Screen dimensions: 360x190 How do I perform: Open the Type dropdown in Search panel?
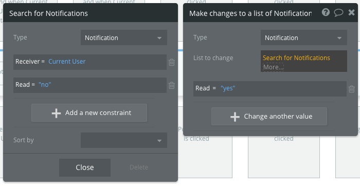[x=124, y=37]
